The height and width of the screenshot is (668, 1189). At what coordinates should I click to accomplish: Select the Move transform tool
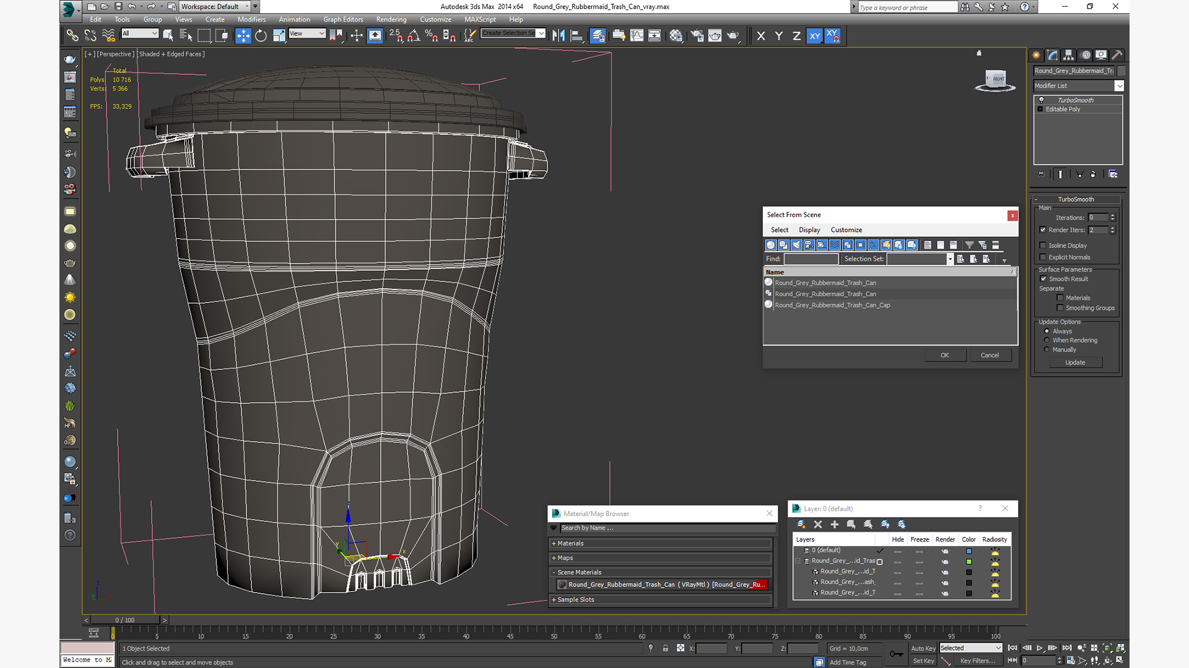click(243, 36)
